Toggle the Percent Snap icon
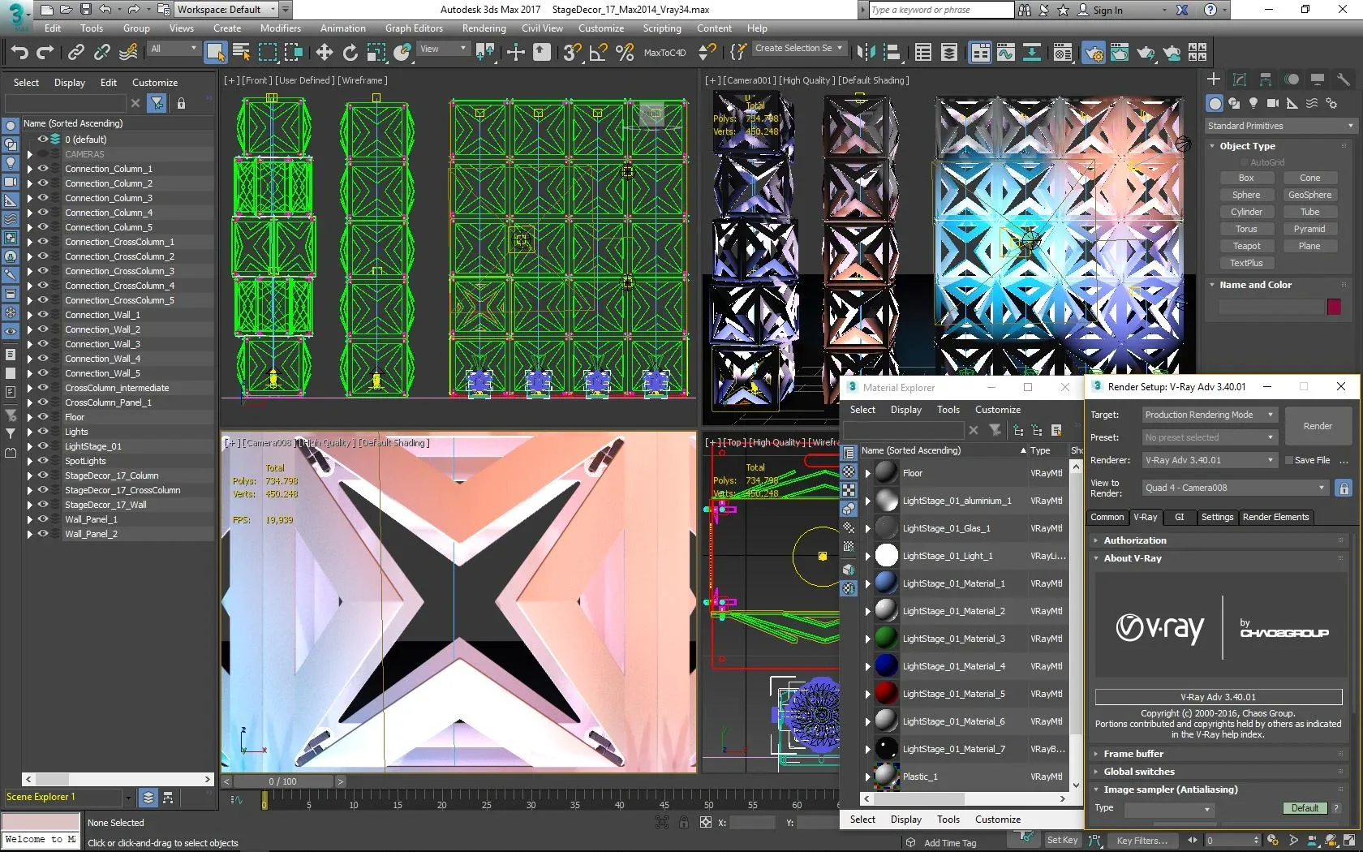The height and width of the screenshot is (852, 1363). pyautogui.click(x=625, y=53)
